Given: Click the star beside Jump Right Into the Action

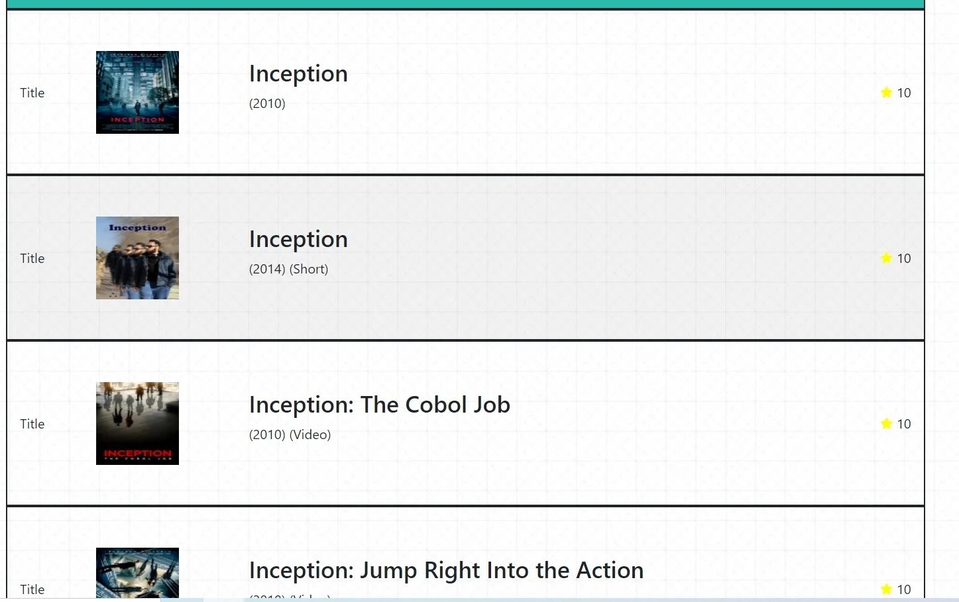Looking at the screenshot, I should [x=886, y=589].
